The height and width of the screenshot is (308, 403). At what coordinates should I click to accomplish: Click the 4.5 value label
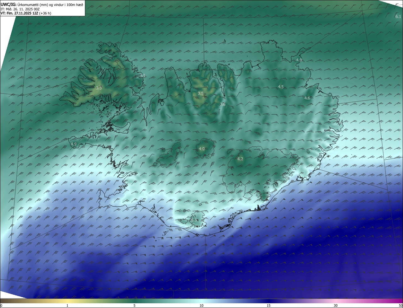(281, 87)
